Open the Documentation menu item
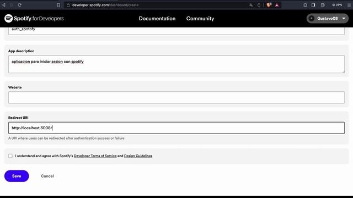Screen dimensions: 353x198 157,18
